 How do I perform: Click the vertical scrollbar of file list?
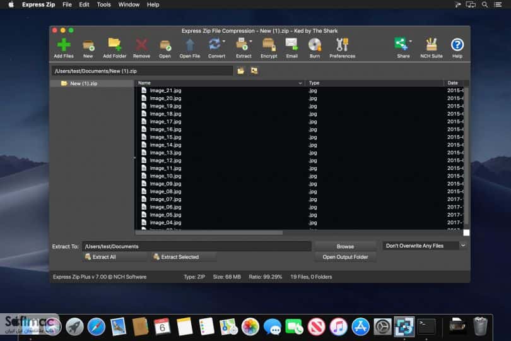point(466,155)
